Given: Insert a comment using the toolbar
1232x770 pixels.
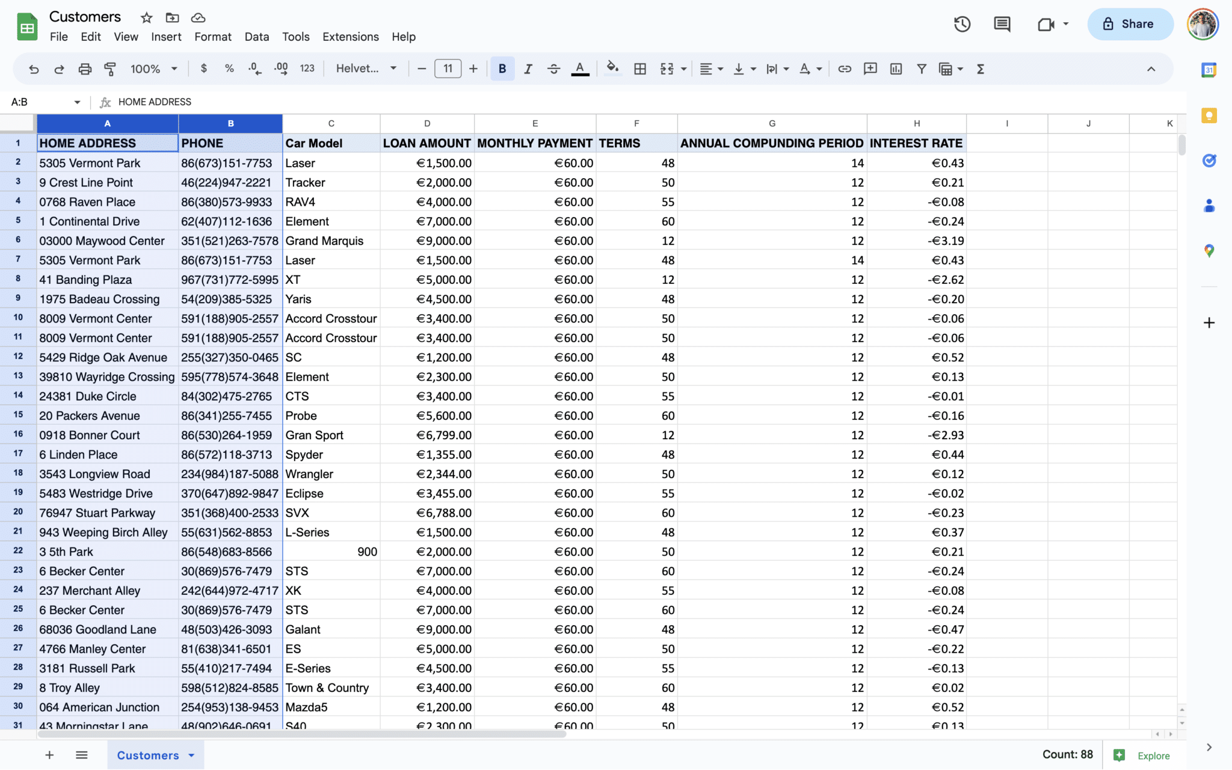Looking at the screenshot, I should coord(870,69).
